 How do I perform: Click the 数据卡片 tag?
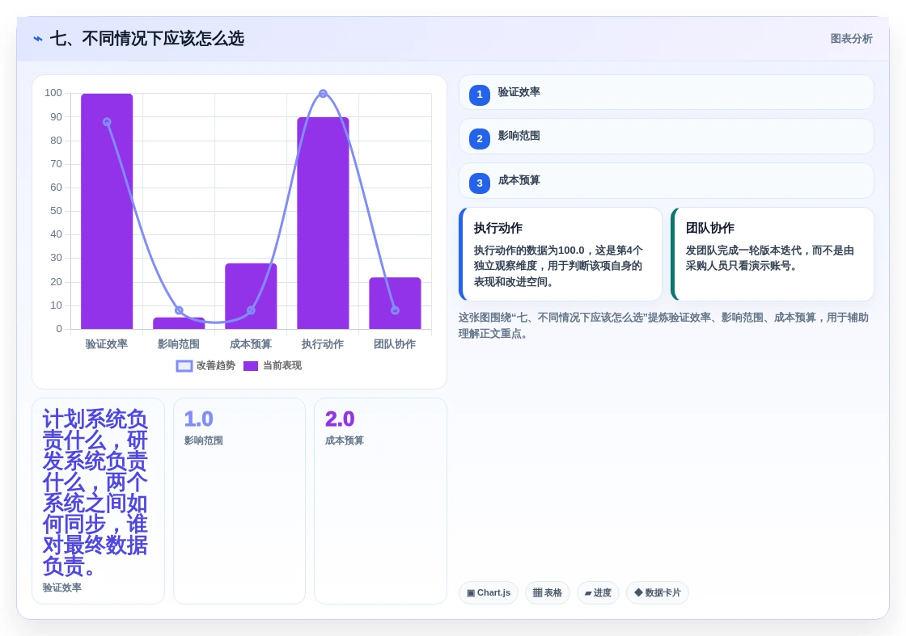[x=658, y=592]
